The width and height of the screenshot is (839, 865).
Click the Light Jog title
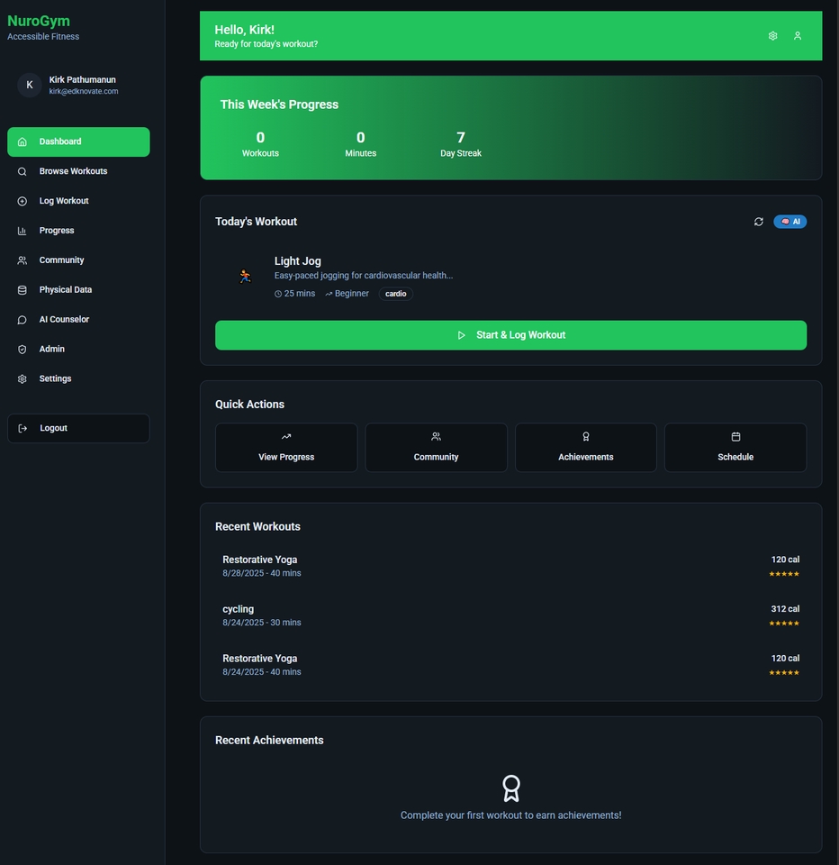[298, 261]
